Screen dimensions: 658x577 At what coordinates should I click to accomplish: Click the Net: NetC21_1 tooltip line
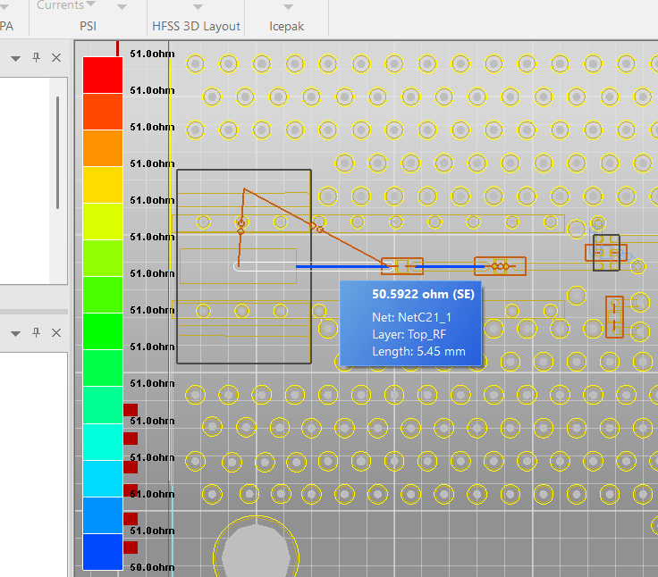[x=411, y=317]
